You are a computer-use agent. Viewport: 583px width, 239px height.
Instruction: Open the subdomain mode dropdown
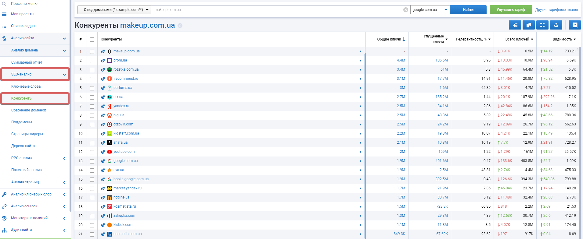[x=114, y=10]
